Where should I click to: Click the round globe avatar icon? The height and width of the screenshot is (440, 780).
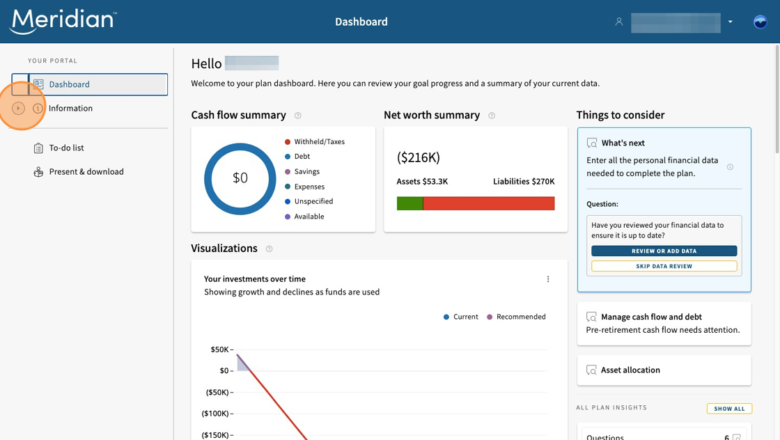click(x=760, y=22)
